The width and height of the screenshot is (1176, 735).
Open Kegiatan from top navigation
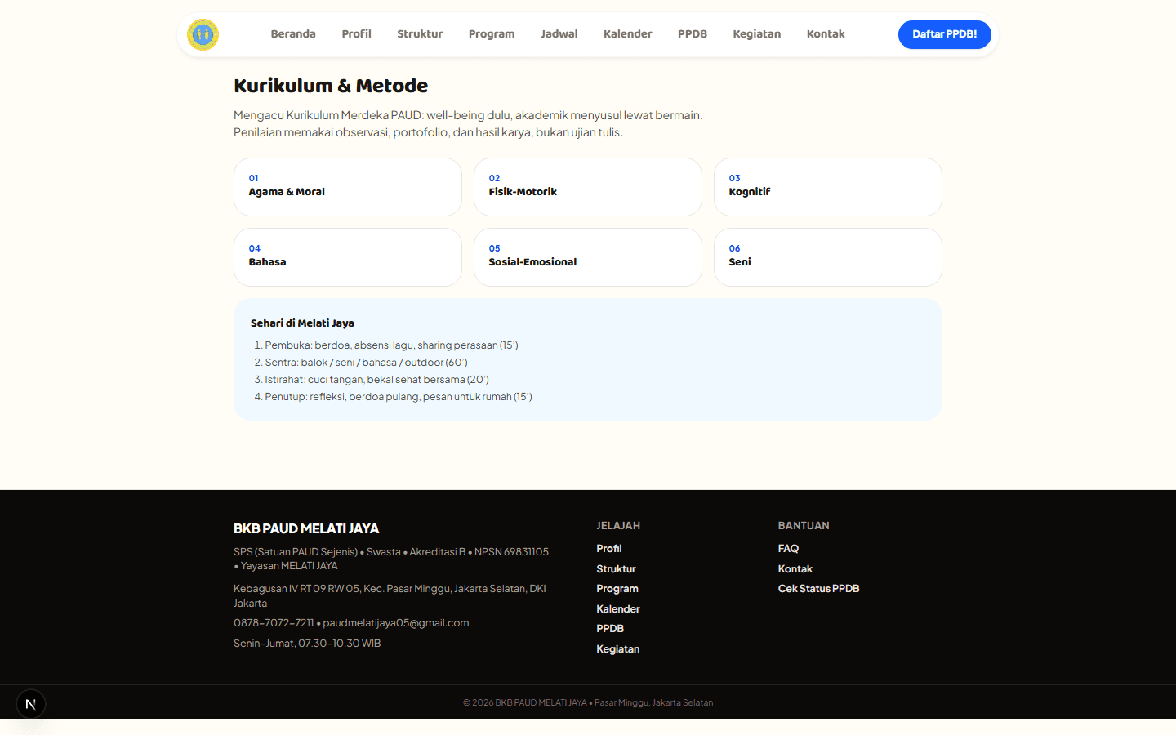point(756,34)
